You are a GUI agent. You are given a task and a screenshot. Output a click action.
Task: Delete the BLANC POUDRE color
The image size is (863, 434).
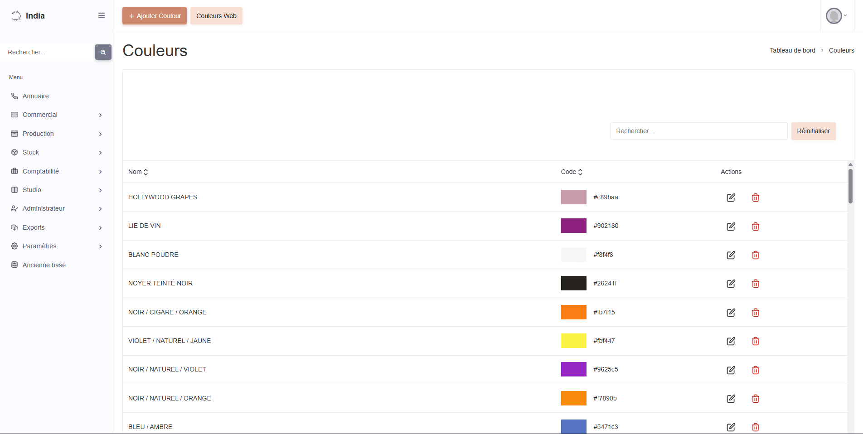pyautogui.click(x=756, y=255)
